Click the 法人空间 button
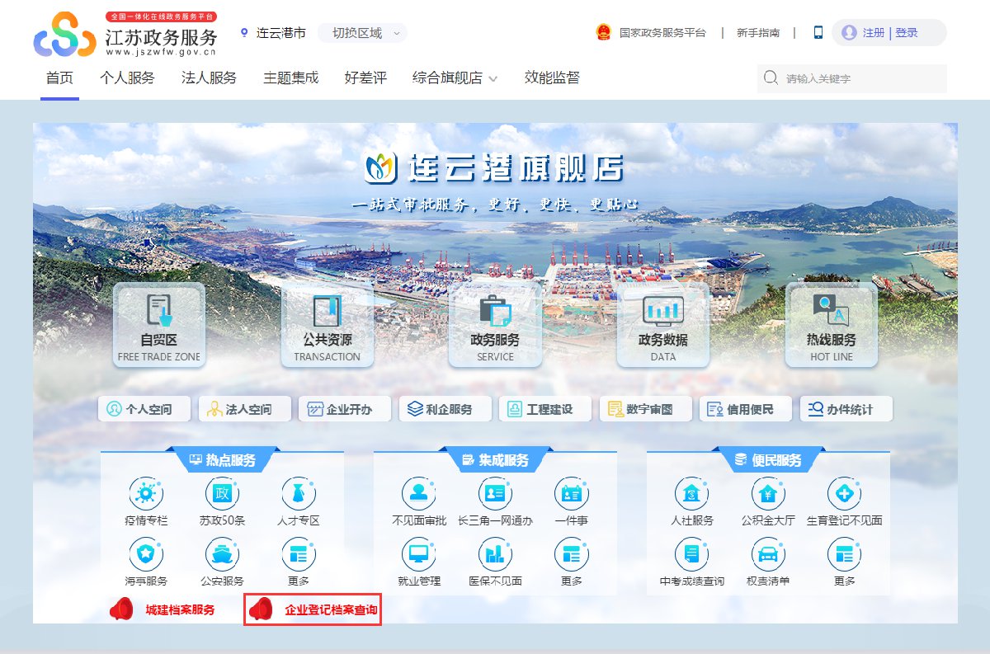Viewport: 990px width, 654px height. pos(245,409)
